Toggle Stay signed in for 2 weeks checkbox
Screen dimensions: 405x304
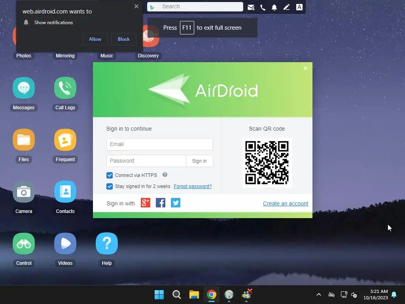[110, 186]
